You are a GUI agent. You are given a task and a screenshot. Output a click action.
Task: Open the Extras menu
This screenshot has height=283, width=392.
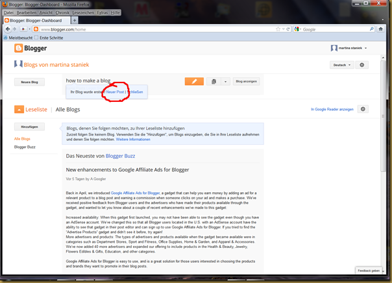point(103,12)
